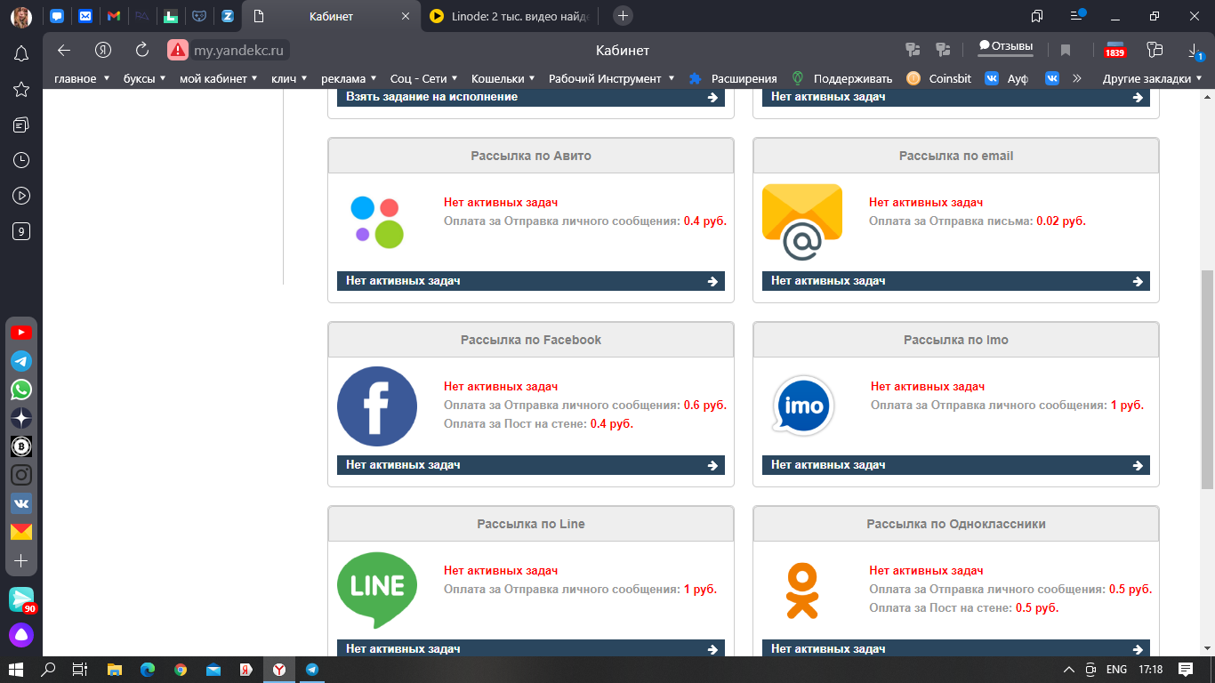Open Windows Action Center notifications
The height and width of the screenshot is (683, 1215).
[x=1185, y=670]
